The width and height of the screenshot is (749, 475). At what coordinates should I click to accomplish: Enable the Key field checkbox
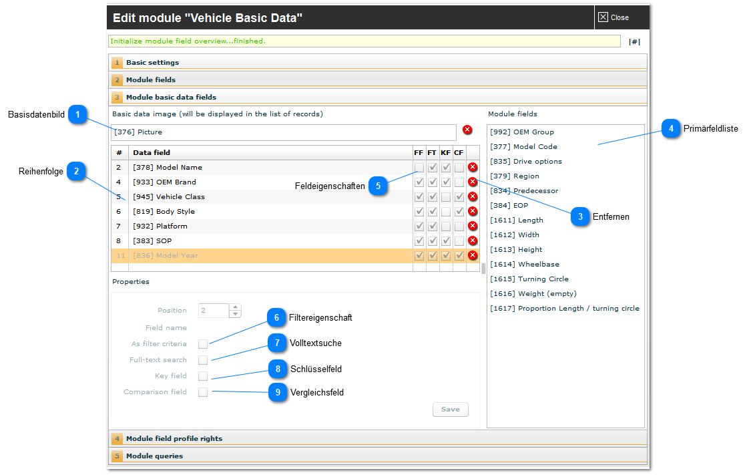[x=203, y=376]
